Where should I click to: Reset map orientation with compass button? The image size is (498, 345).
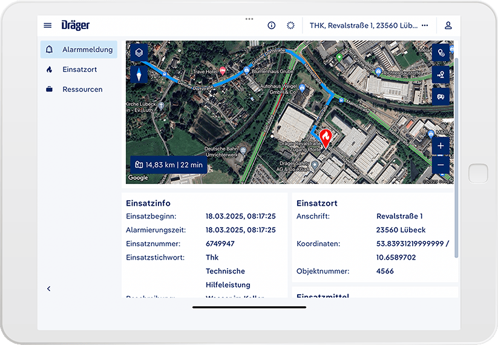tap(139, 74)
